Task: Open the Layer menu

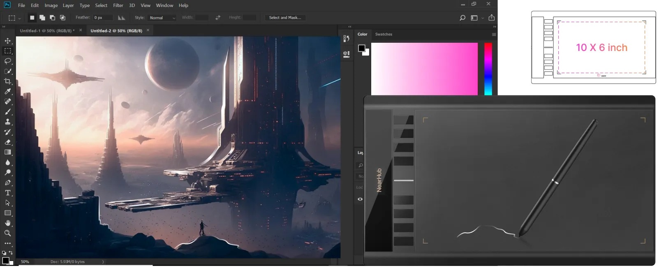Action: click(68, 5)
